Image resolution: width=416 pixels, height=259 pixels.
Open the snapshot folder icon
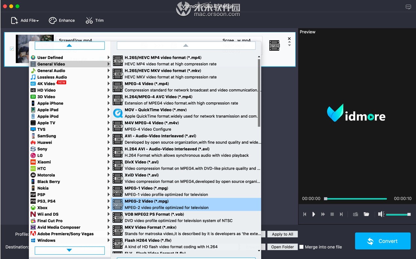tap(366, 214)
